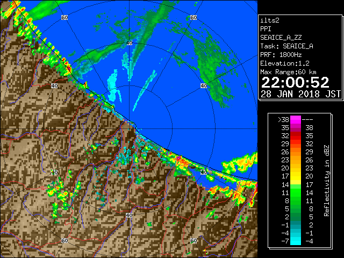Click the '>38' legend label
This screenshot has width=344, height=258.
[283, 120]
